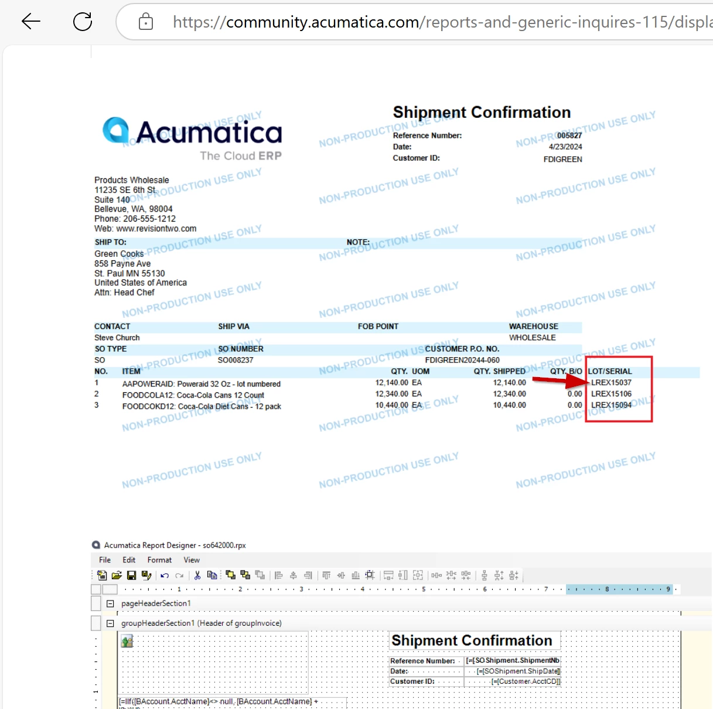Click Decrease Vertical Spacing icon
This screenshot has height=709, width=713.
tap(514, 575)
